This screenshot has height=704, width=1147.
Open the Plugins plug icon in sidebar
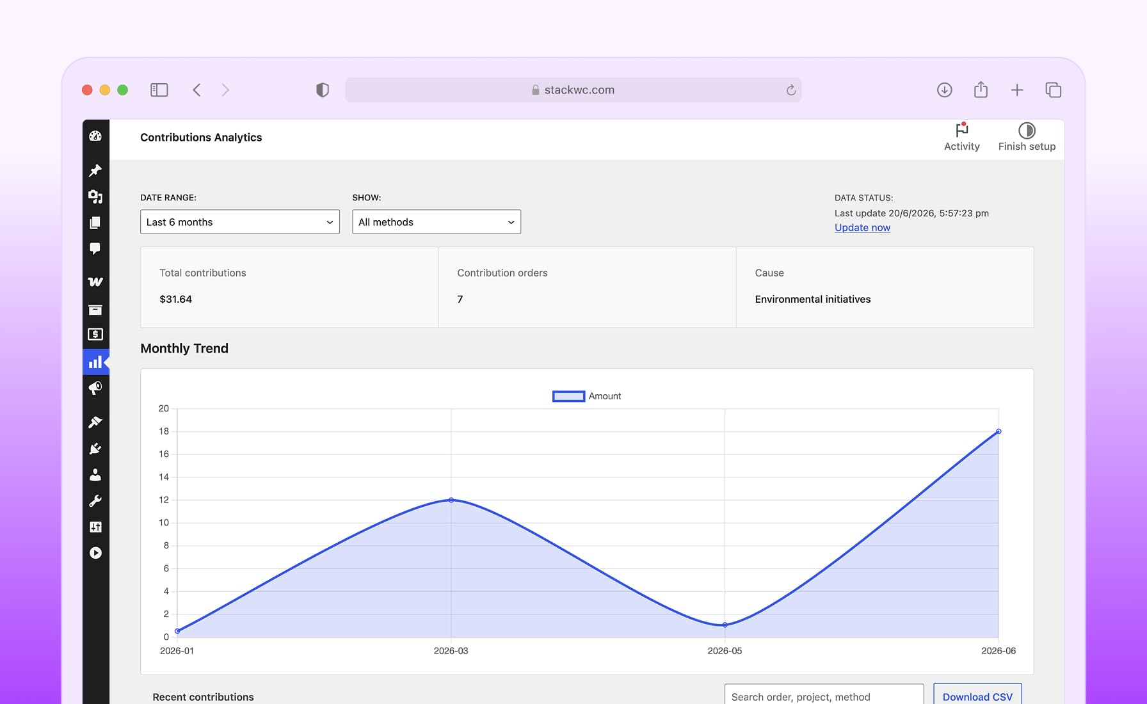coord(95,449)
